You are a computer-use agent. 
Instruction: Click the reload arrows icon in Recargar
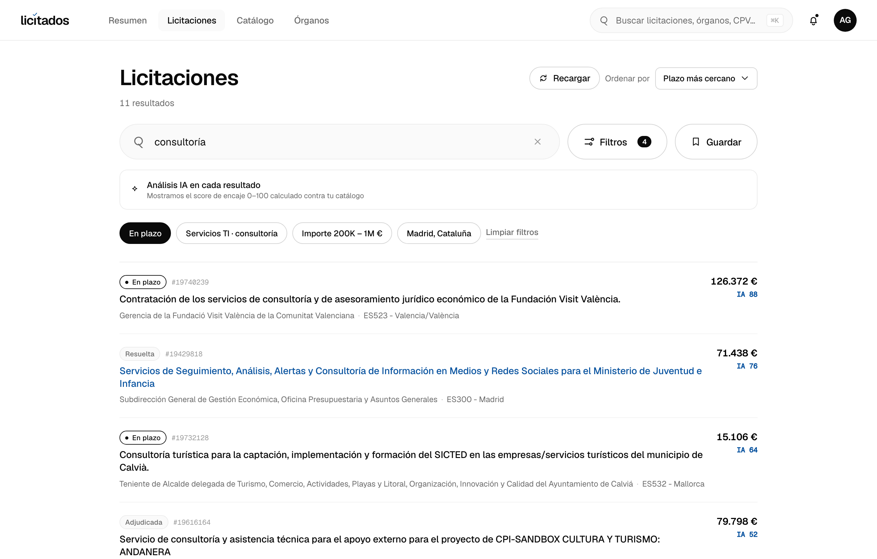coord(543,78)
